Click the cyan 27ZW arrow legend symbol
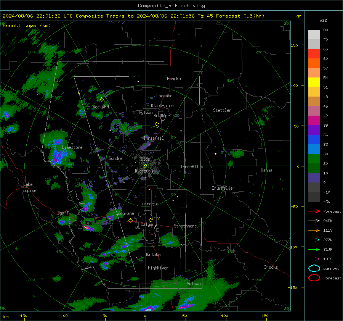 314,240
